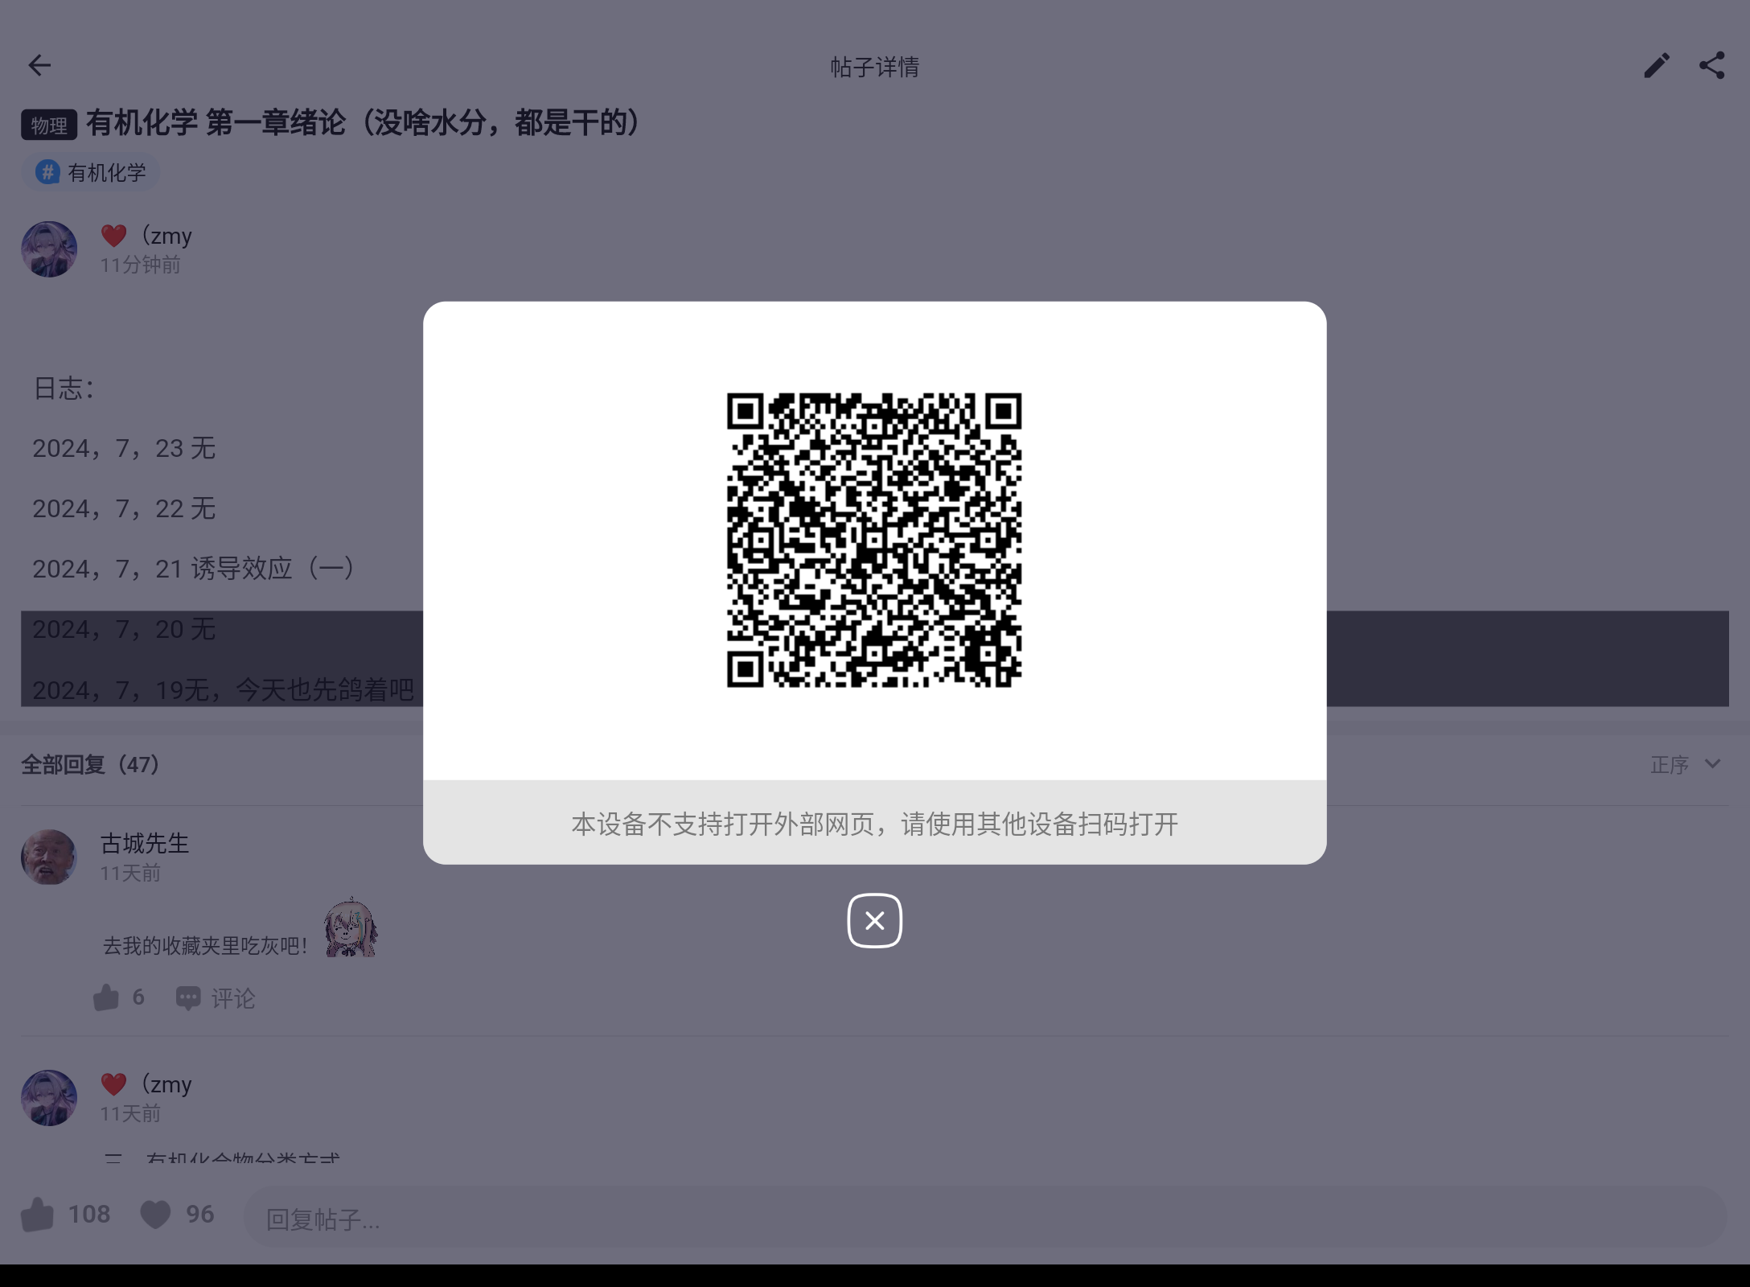1750x1287 pixels.
Task: View post author zmy's avatar
Action: pyautogui.click(x=49, y=249)
